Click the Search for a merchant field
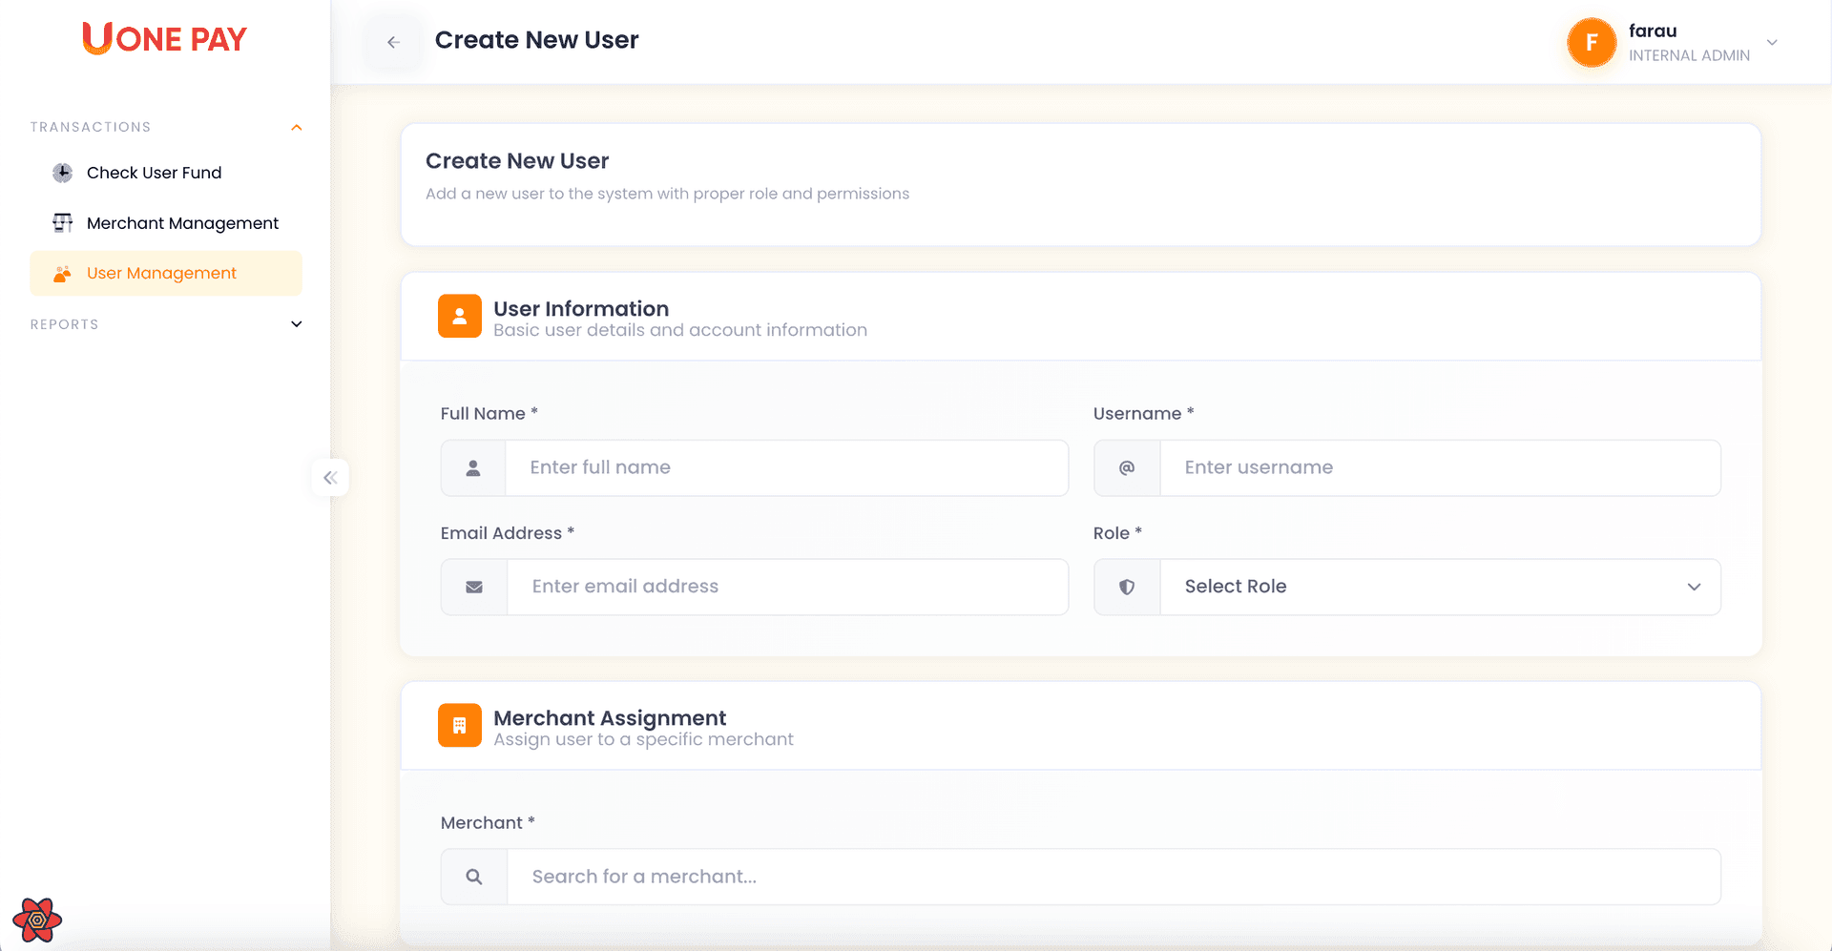Viewport: 1832px width, 951px height. coord(1113,877)
